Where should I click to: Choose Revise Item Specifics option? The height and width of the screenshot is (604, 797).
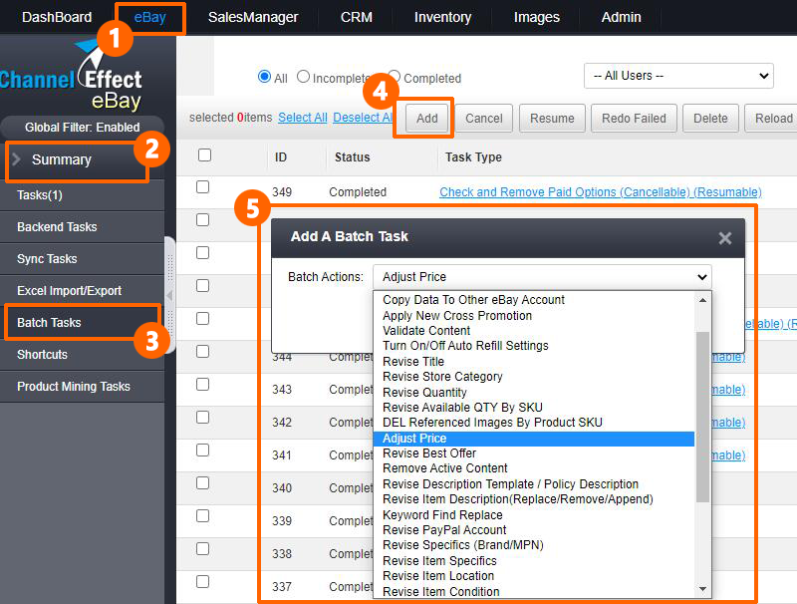534,561
